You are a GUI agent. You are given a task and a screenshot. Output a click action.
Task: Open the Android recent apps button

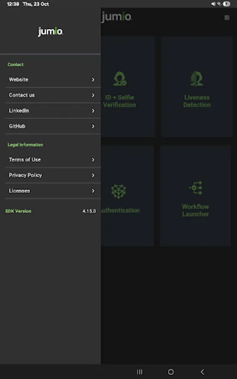(x=140, y=372)
